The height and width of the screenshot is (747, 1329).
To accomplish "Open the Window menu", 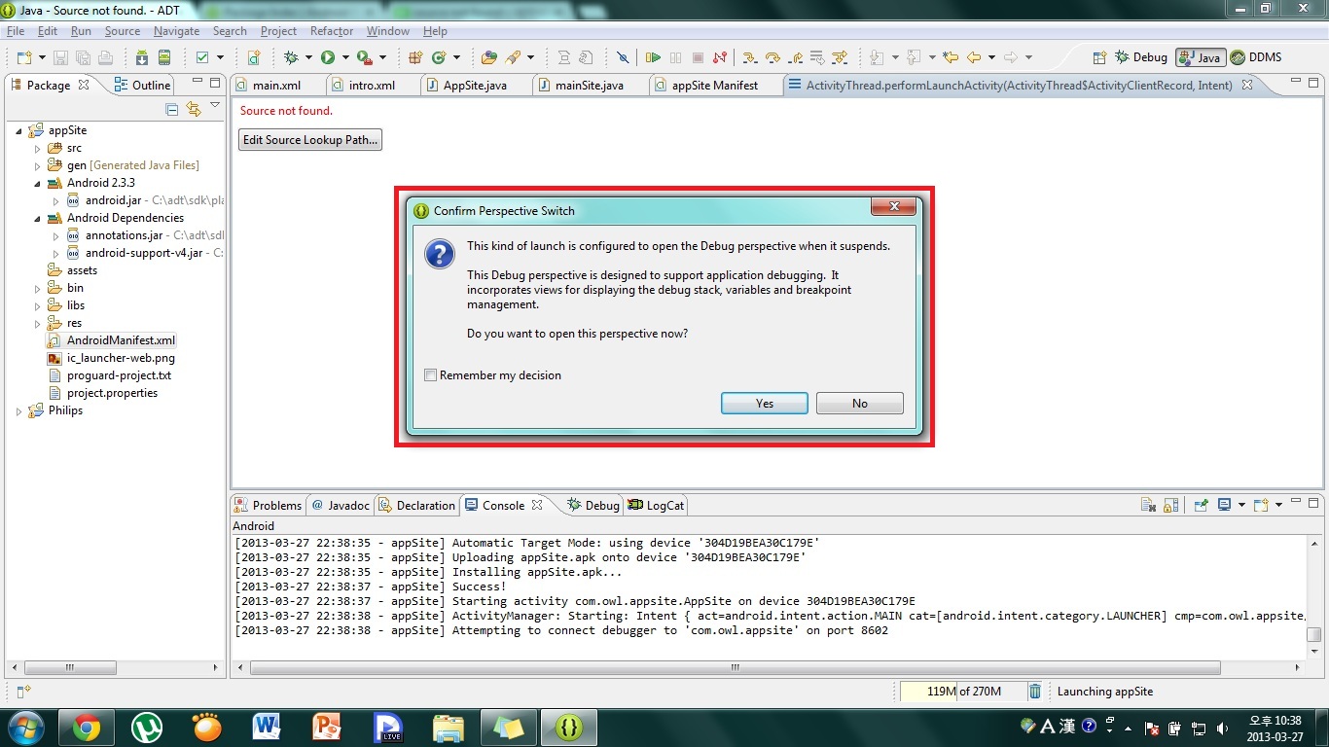I will coord(387,31).
